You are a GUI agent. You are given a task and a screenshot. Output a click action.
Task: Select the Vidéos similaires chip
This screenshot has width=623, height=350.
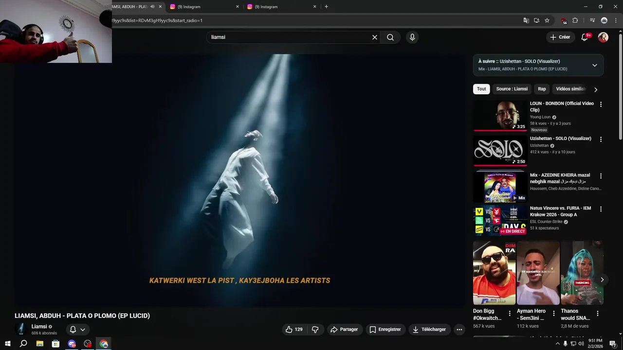pyautogui.click(x=570, y=89)
